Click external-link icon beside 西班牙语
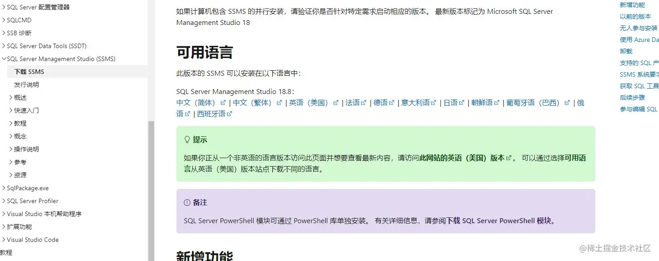The image size is (659, 261). point(229,114)
